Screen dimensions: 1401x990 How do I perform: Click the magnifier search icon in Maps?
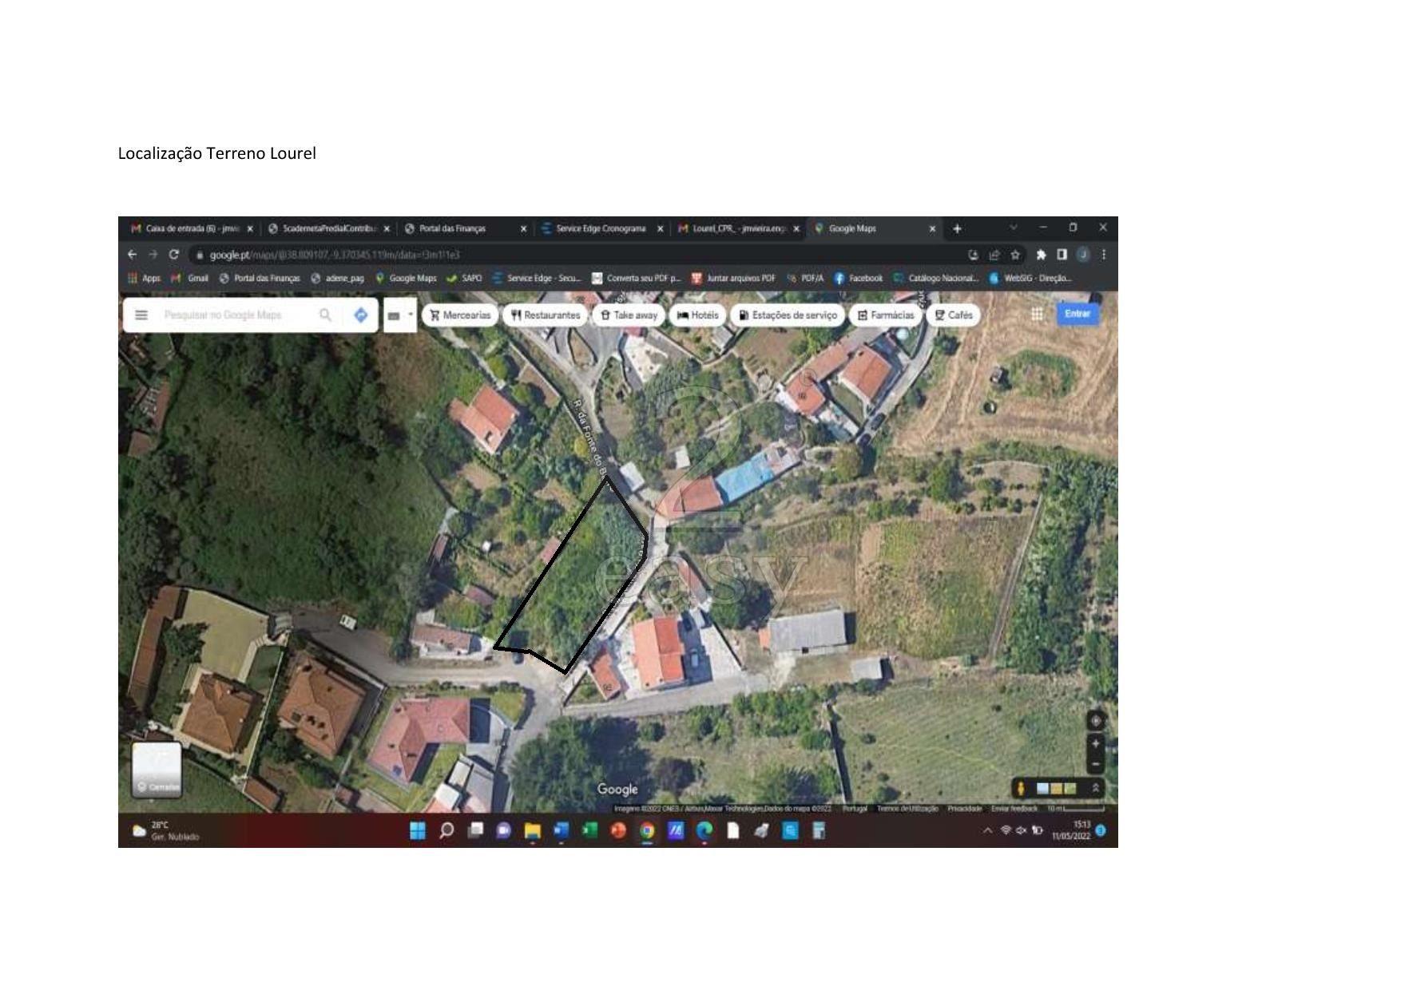pyautogui.click(x=325, y=315)
